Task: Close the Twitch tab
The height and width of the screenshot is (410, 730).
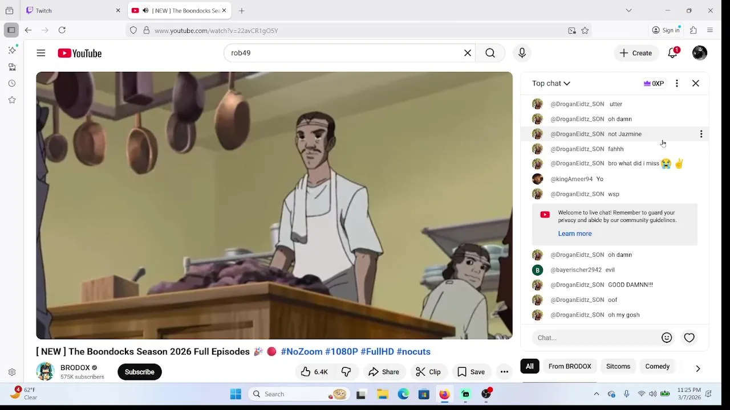Action: [118, 10]
